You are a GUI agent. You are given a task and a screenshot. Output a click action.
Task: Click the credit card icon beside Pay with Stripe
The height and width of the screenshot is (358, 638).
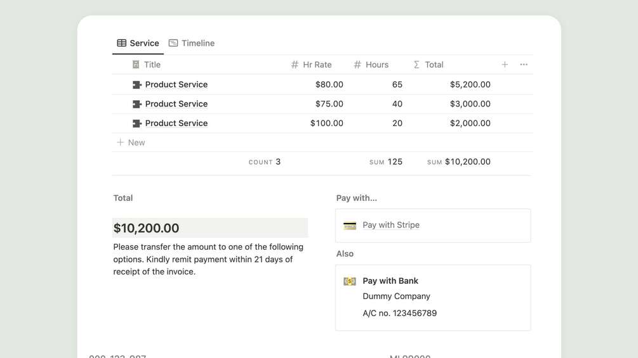[350, 226]
